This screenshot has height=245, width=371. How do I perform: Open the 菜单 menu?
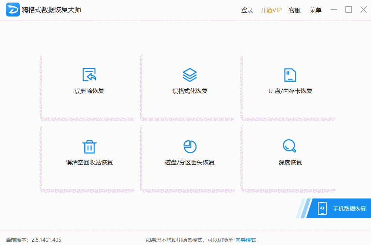coord(315,10)
